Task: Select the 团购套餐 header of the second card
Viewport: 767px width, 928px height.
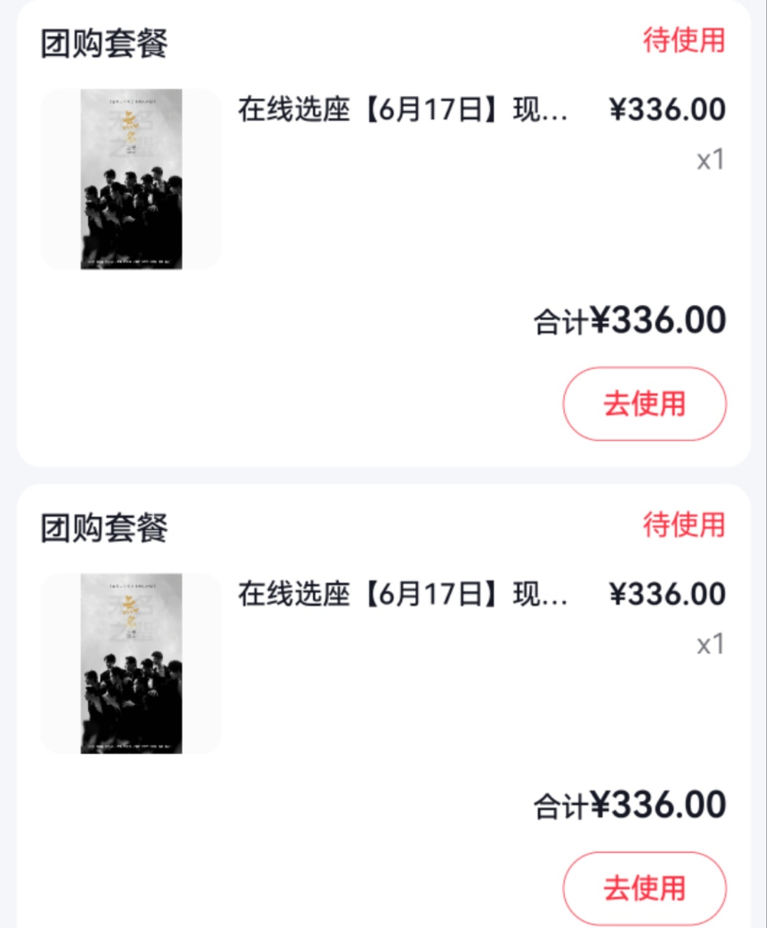Action: (x=104, y=528)
